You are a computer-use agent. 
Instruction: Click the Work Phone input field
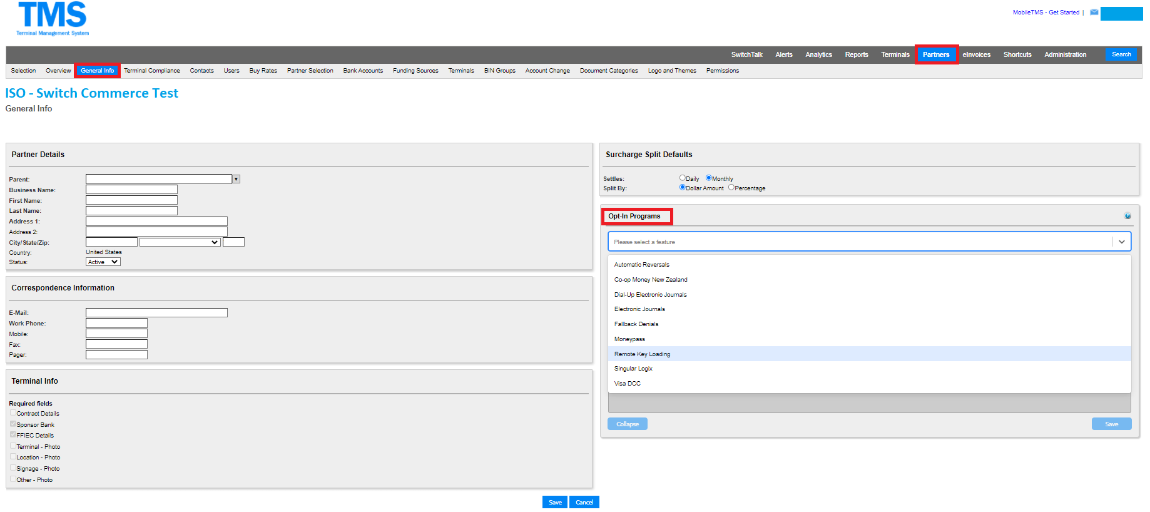pos(116,323)
